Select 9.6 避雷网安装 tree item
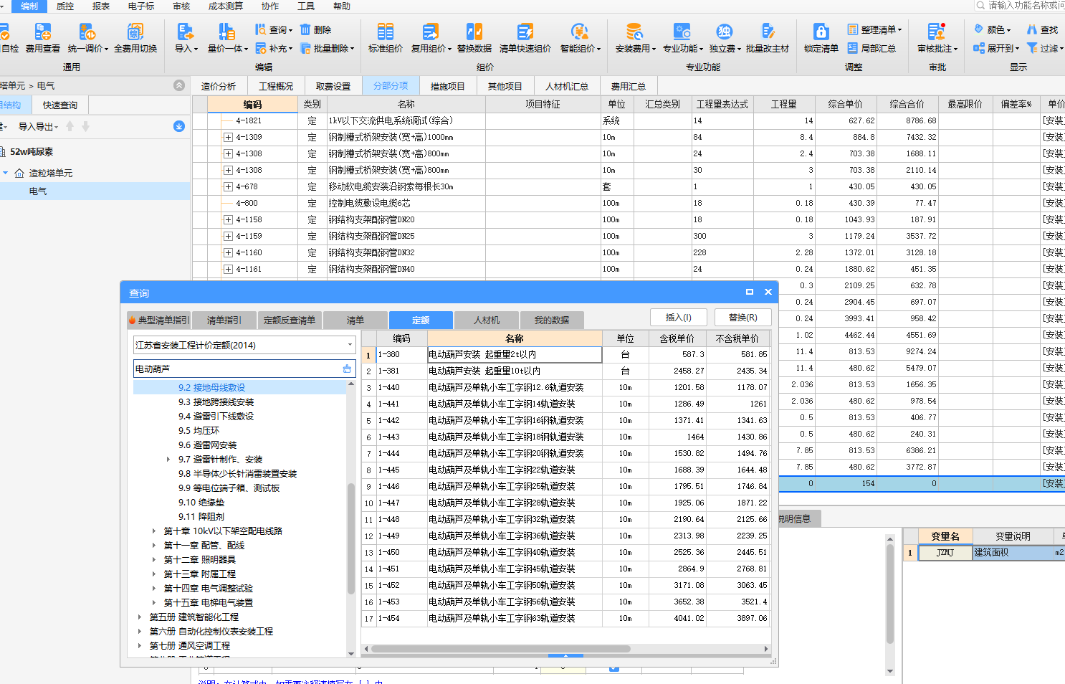This screenshot has height=684, width=1065. [x=208, y=445]
